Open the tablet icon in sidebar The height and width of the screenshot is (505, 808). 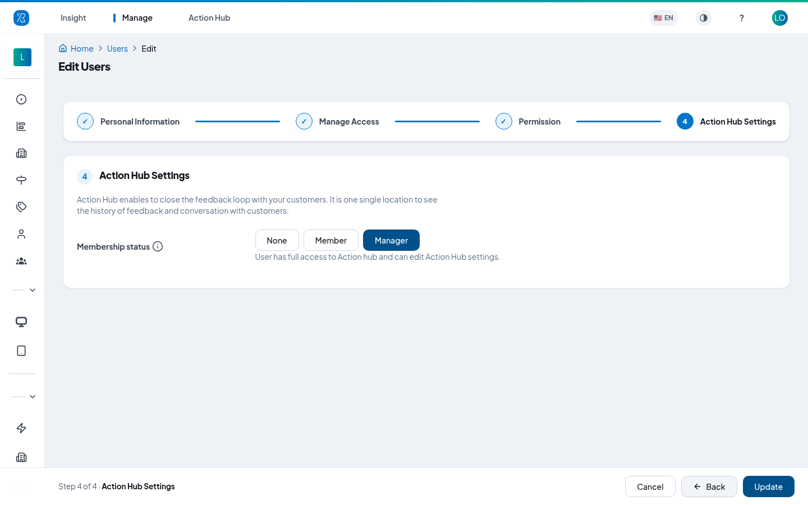(x=21, y=351)
